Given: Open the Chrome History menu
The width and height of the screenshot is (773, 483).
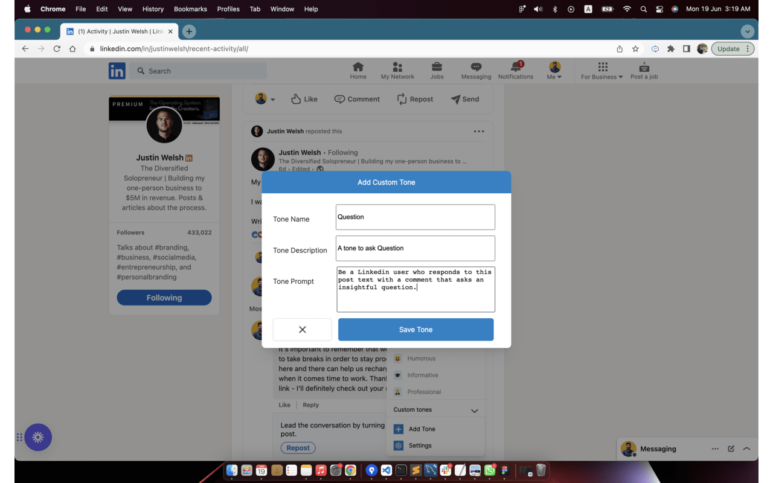Looking at the screenshot, I should pyautogui.click(x=153, y=9).
